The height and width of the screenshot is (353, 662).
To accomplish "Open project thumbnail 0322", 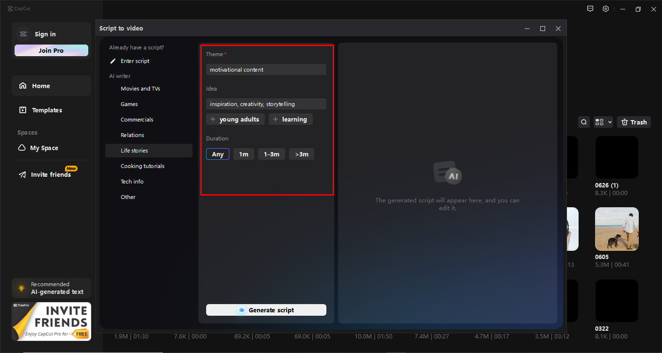I will click(617, 301).
